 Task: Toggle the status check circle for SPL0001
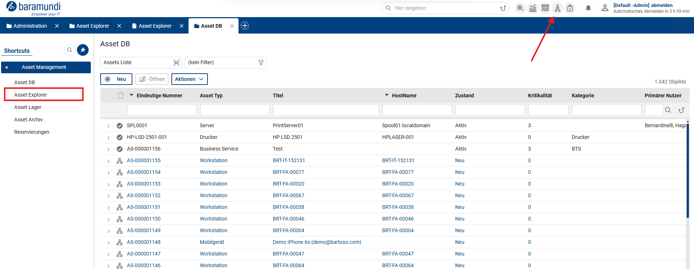(120, 126)
